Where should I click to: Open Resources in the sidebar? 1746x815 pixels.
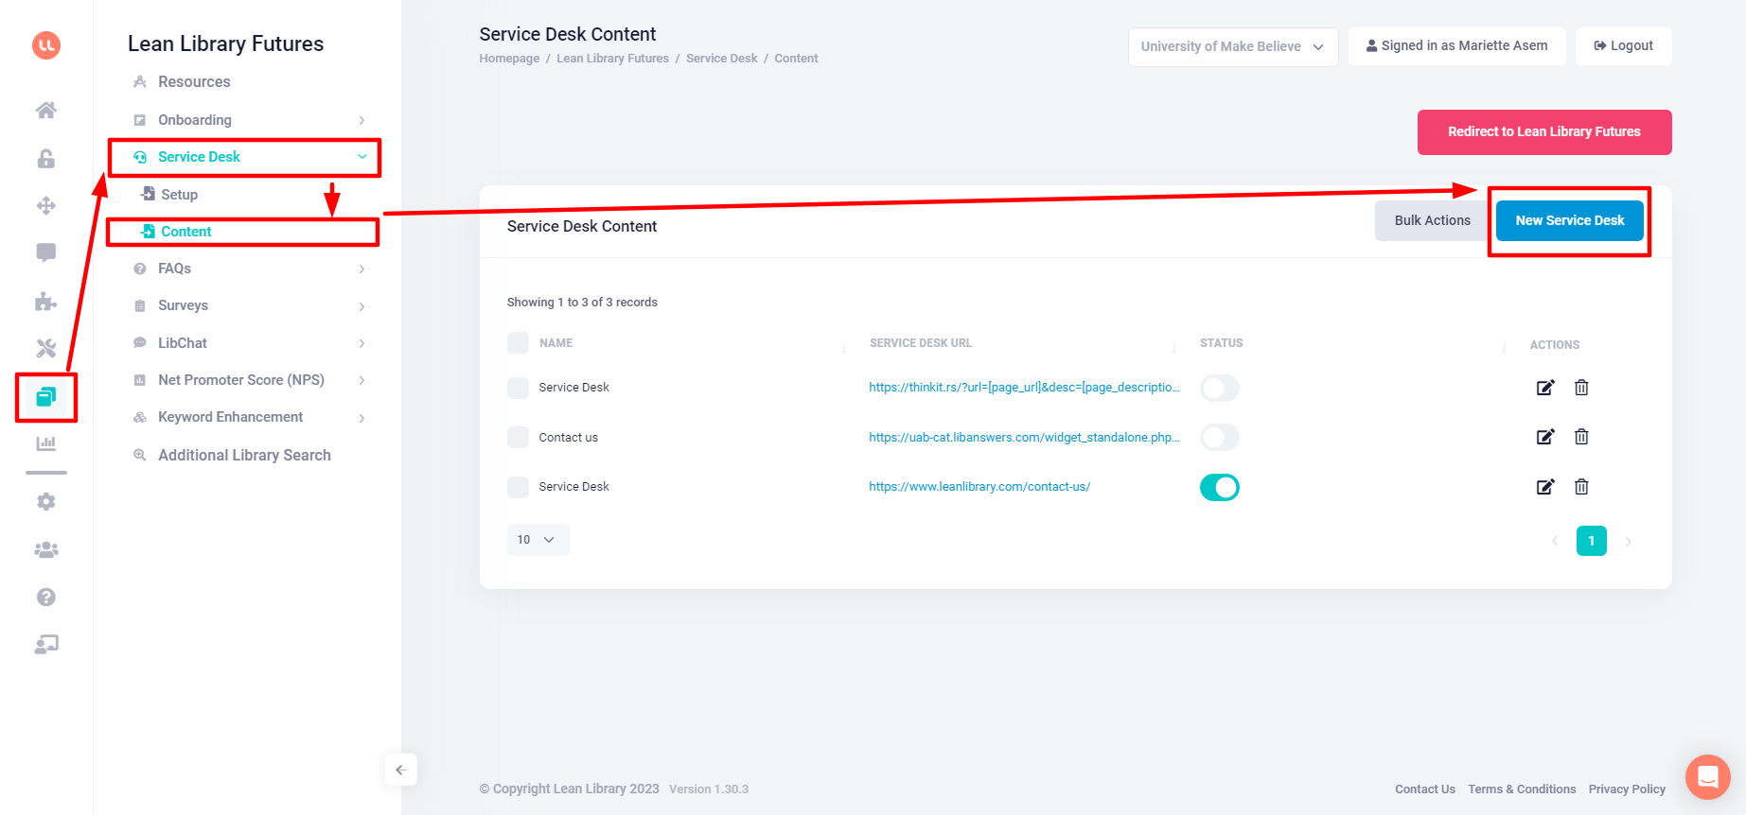(194, 82)
